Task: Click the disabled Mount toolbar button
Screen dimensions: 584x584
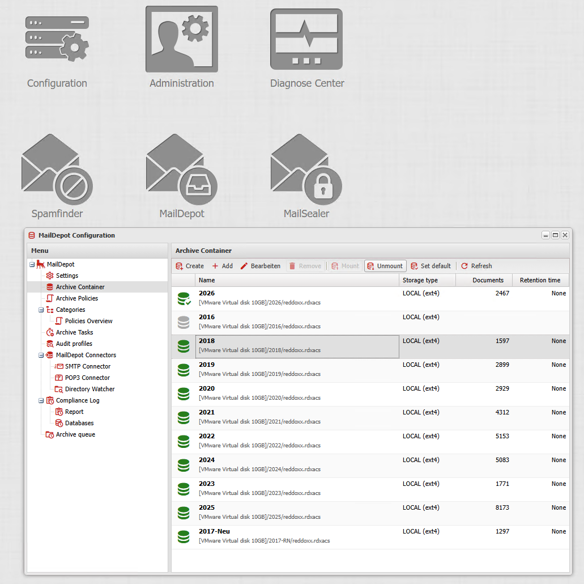Action: [346, 266]
